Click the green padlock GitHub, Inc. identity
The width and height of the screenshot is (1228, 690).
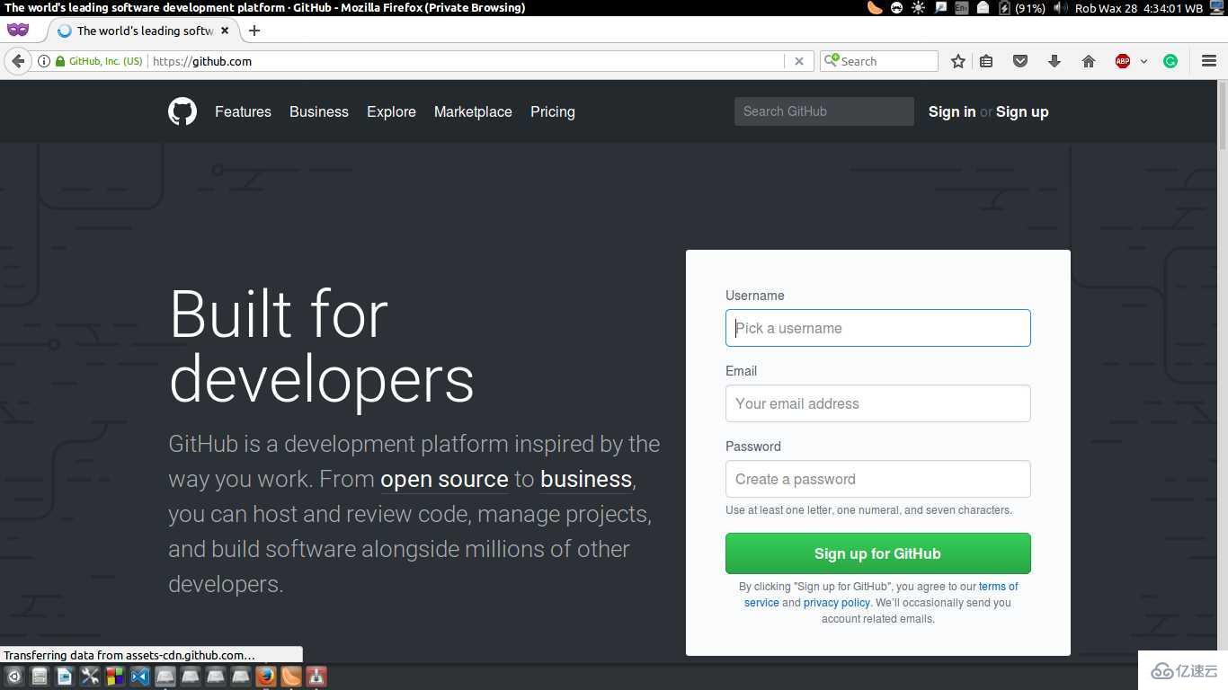(99, 61)
